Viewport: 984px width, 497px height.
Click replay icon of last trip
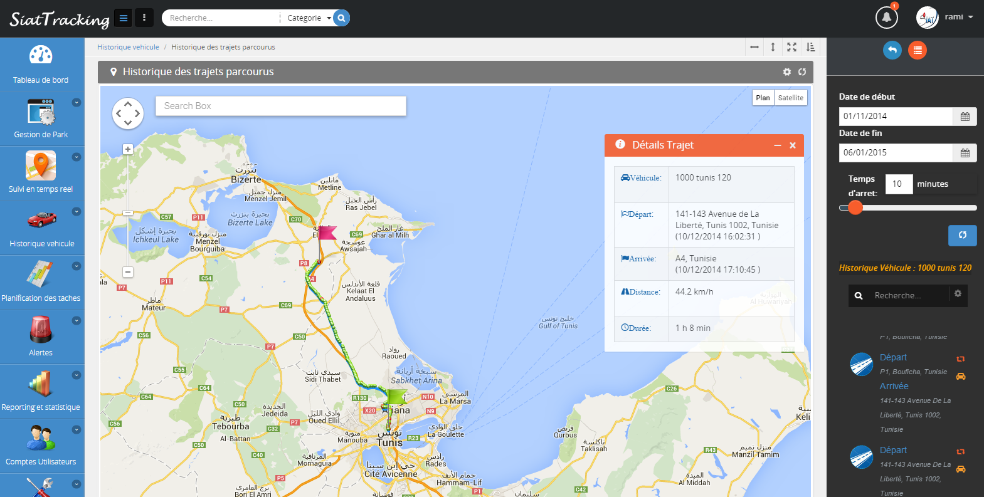point(961,452)
